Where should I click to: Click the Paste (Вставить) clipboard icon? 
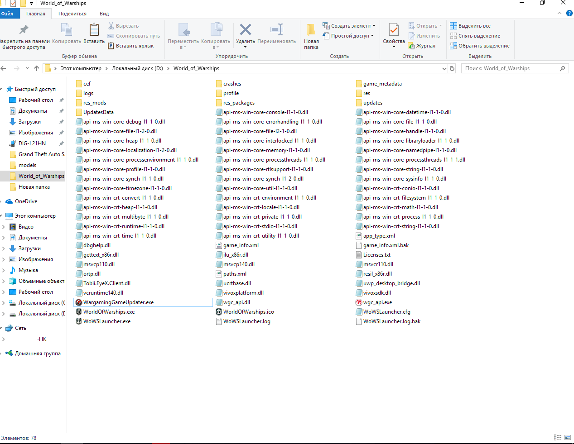(94, 30)
